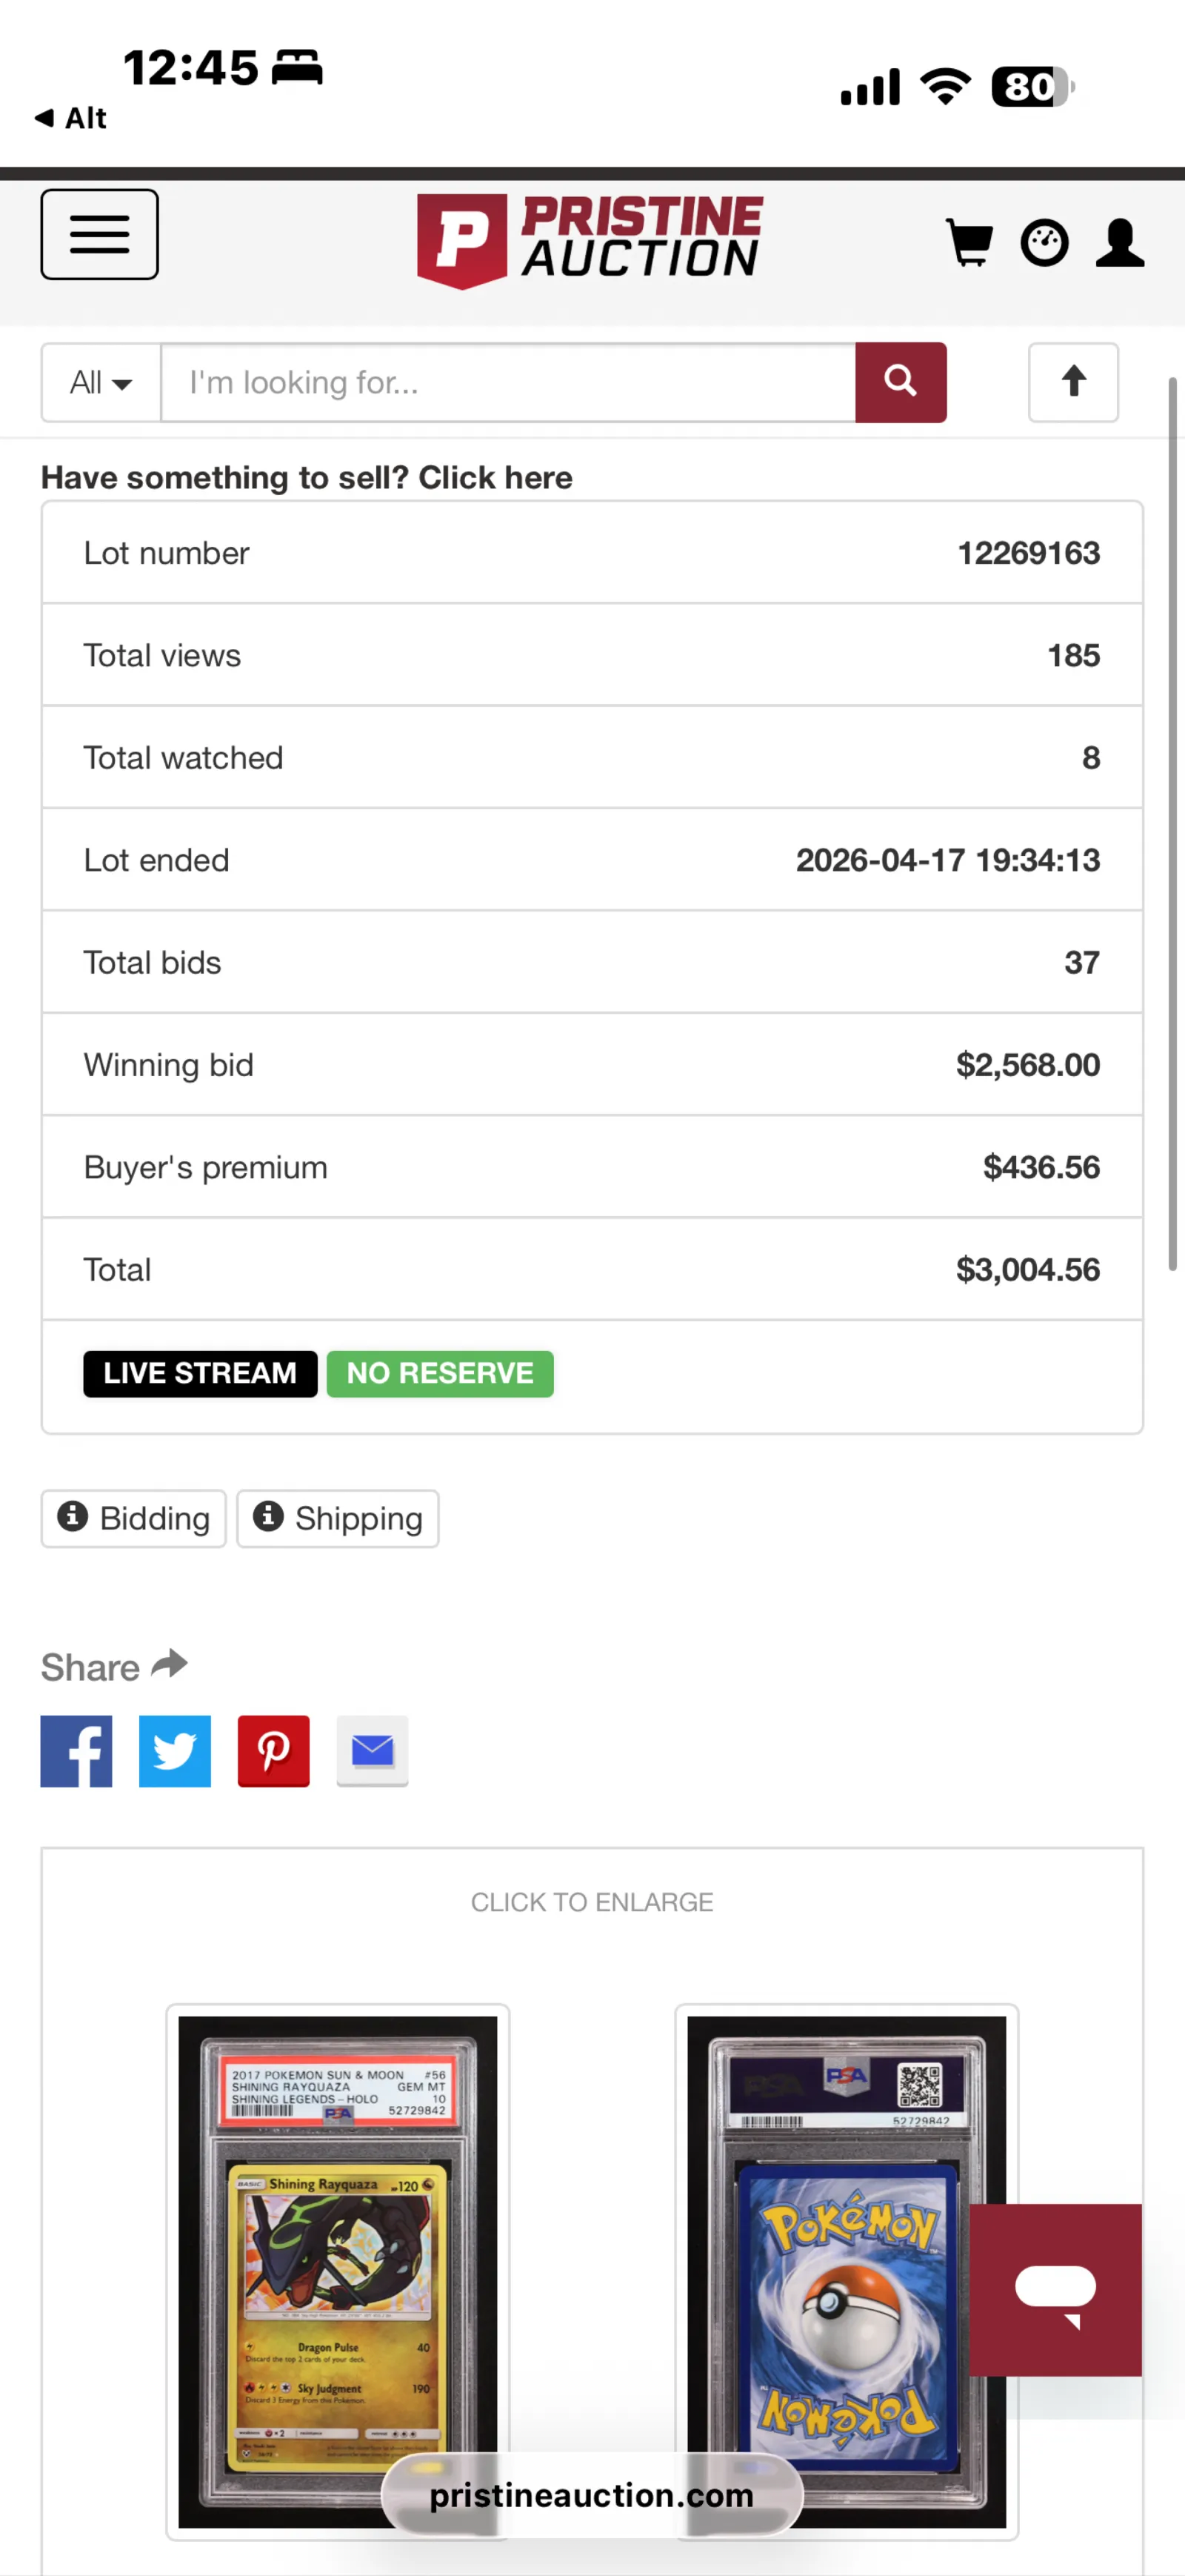1185x2576 pixels.
Task: Enlarge the Shining Rayquaza front card image
Action: [x=338, y=2250]
